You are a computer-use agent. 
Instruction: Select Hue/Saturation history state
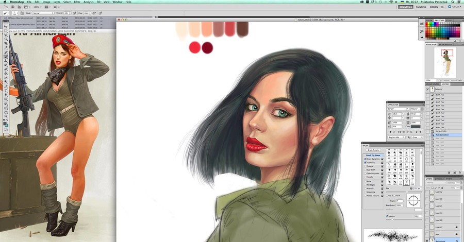click(441, 135)
